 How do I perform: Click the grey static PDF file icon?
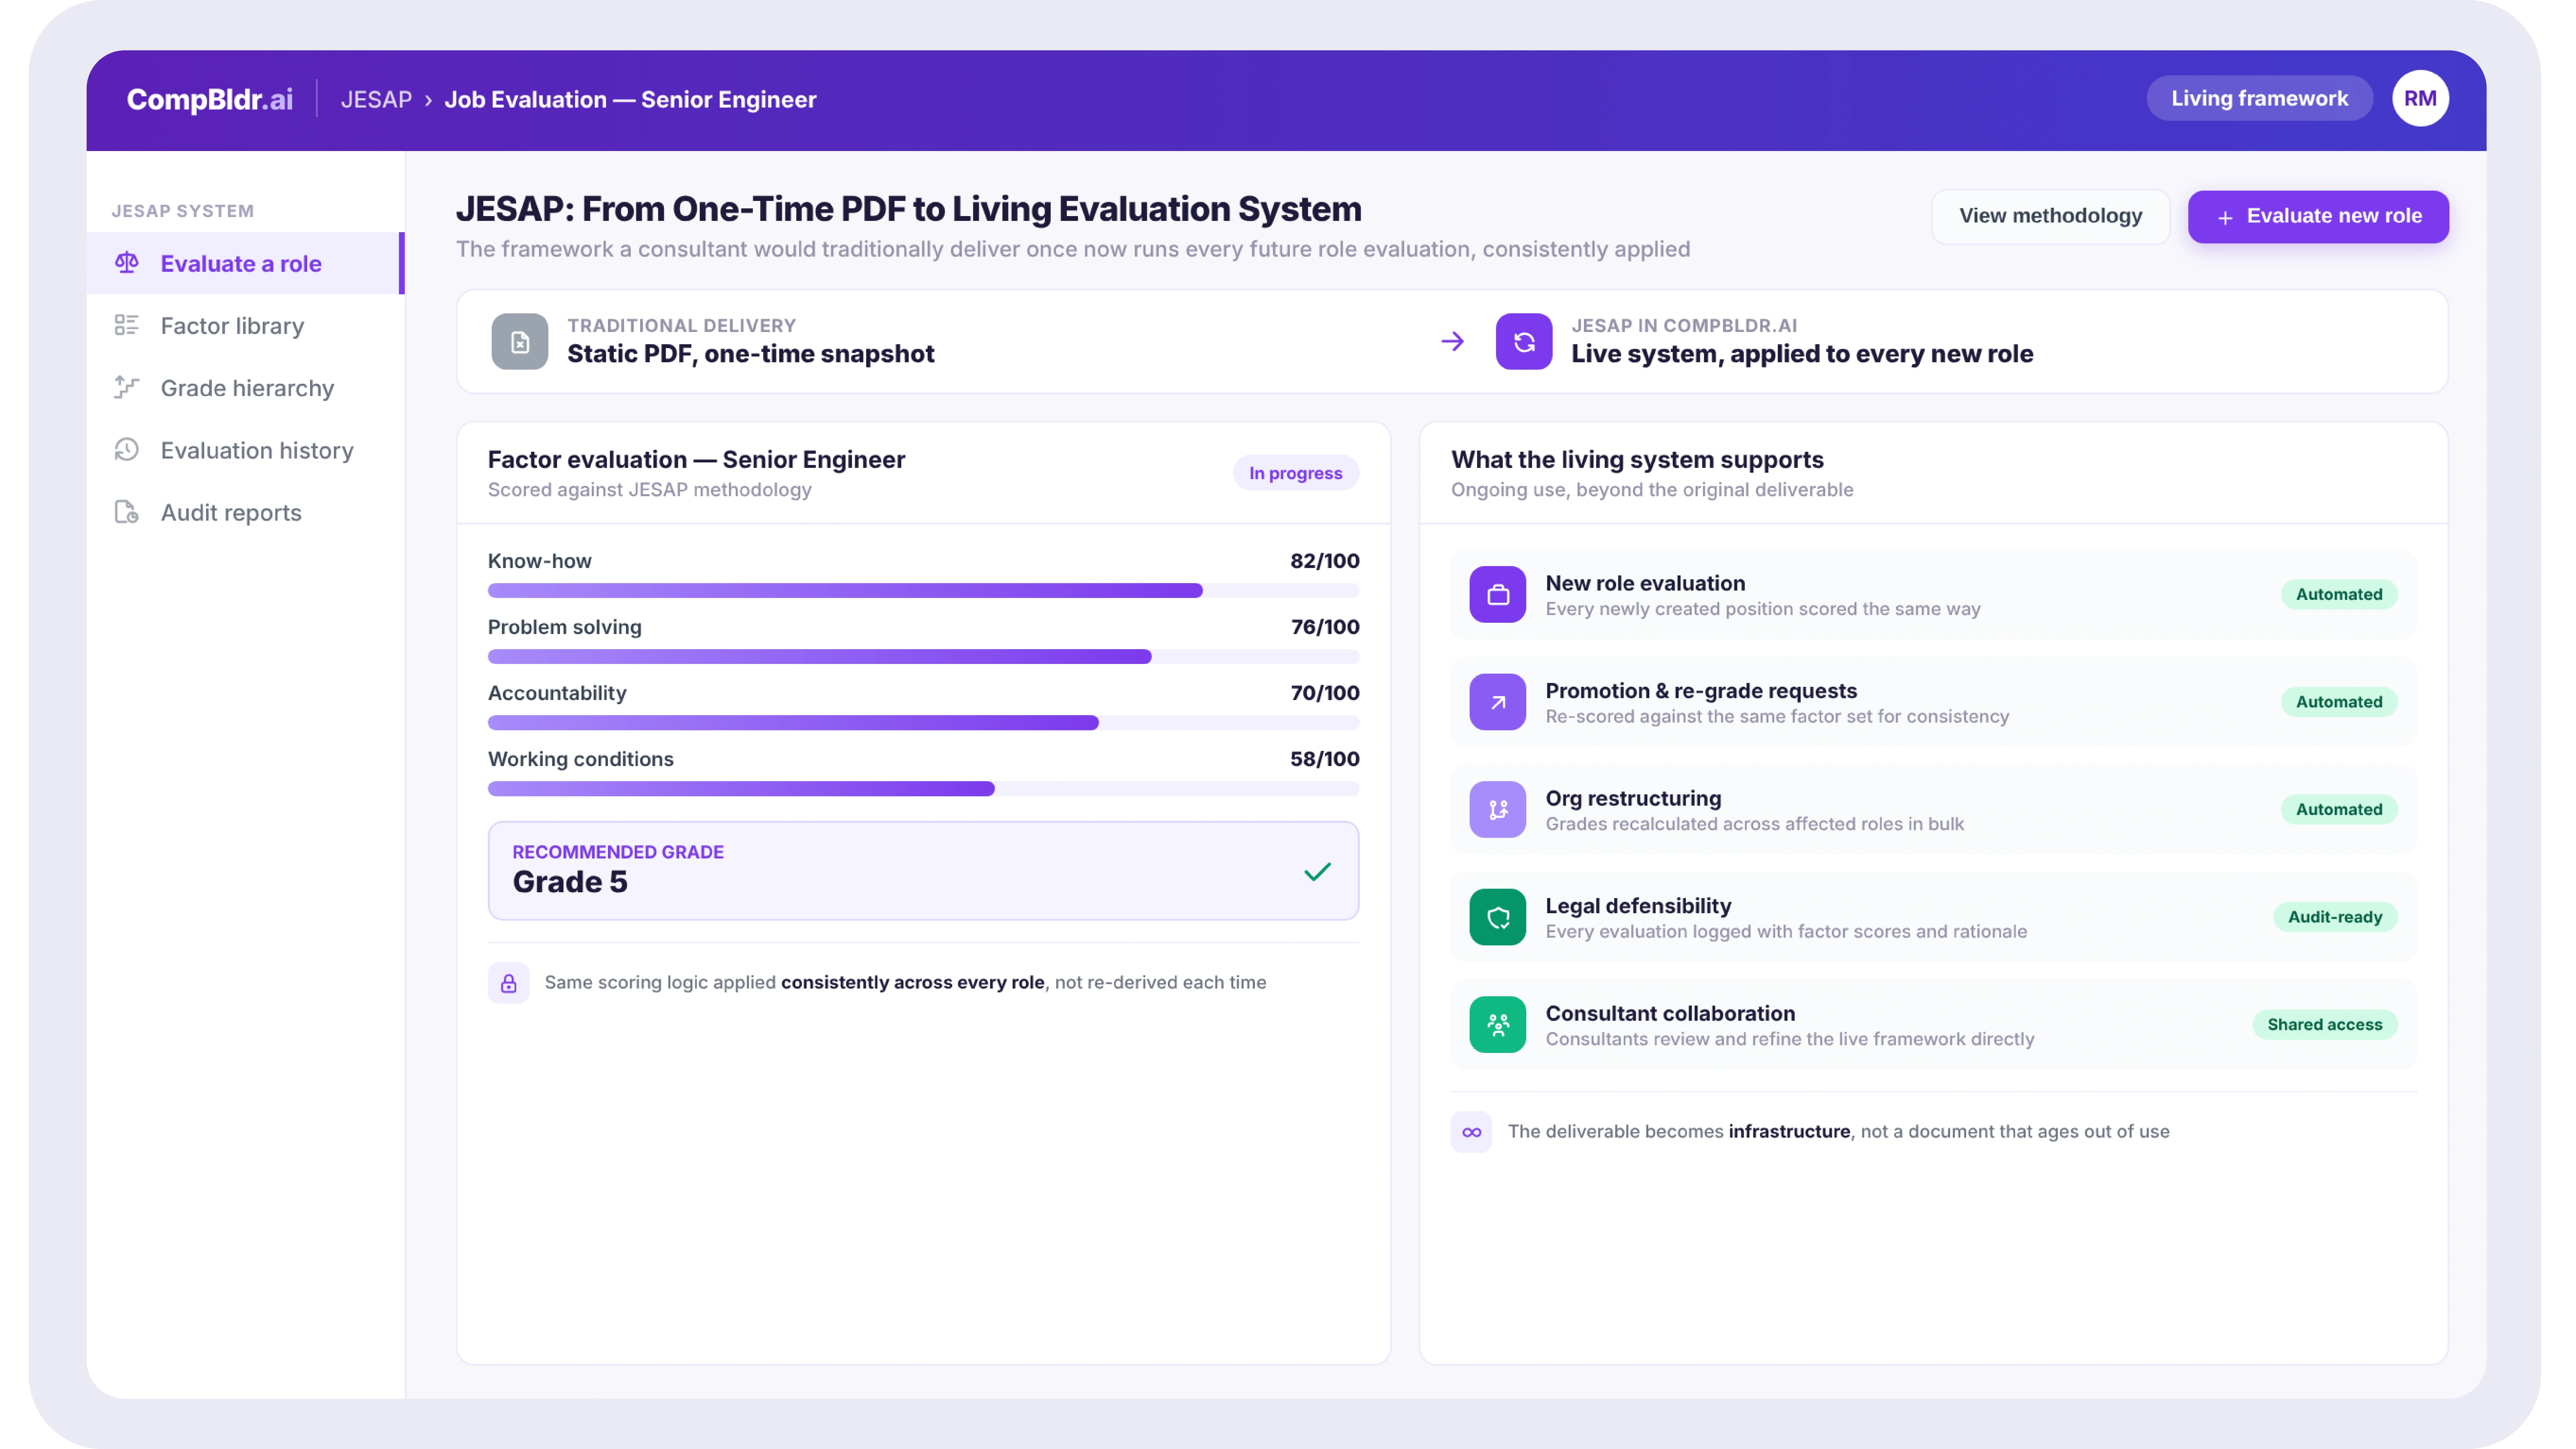[x=520, y=342]
